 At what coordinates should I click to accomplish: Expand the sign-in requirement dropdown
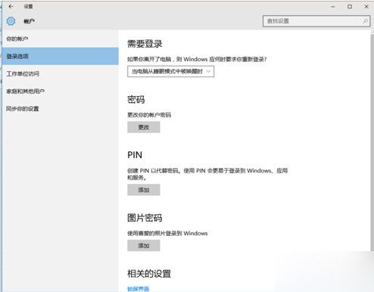[x=171, y=71]
